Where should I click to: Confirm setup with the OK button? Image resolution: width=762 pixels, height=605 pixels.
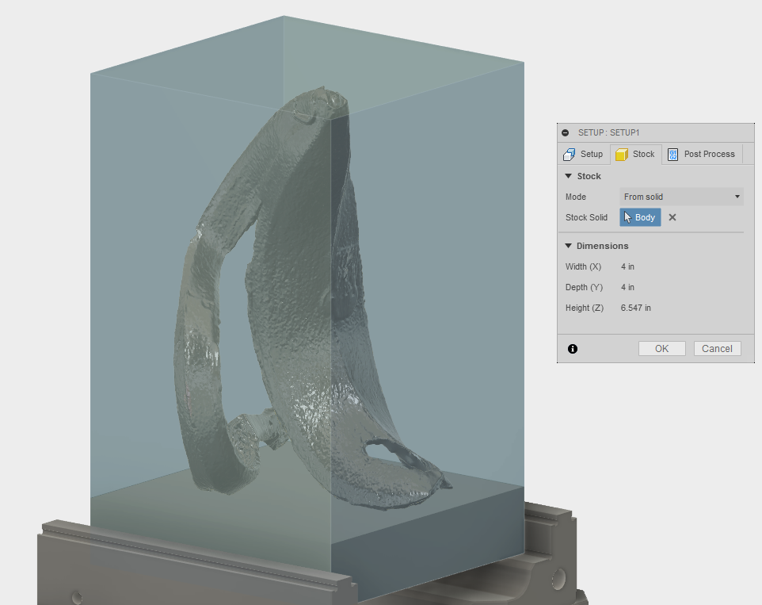[x=662, y=349]
